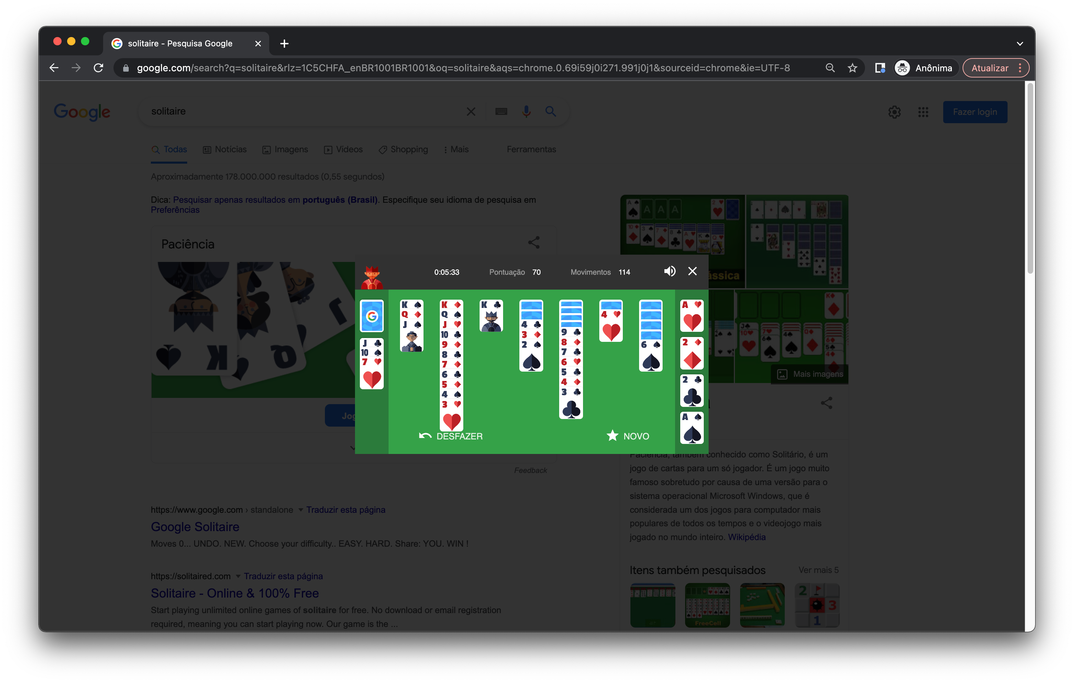This screenshot has height=683, width=1074.
Task: Open Solitaire - Online & 100% Free result
Action: tap(235, 593)
